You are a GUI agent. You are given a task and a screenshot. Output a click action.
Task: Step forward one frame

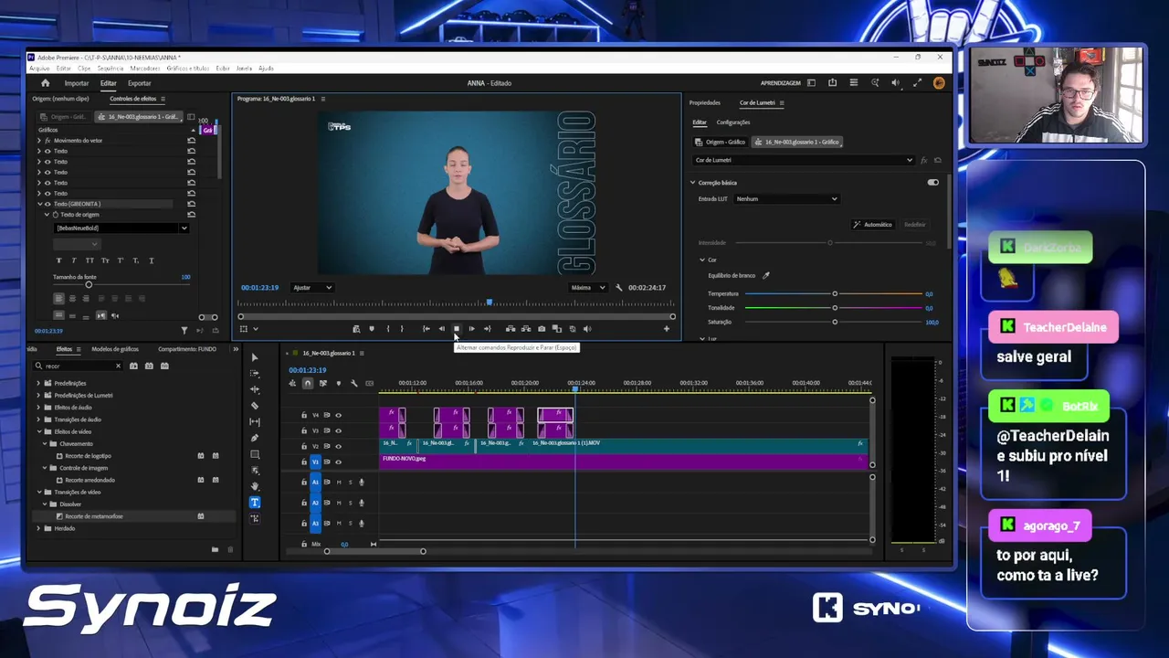point(471,329)
